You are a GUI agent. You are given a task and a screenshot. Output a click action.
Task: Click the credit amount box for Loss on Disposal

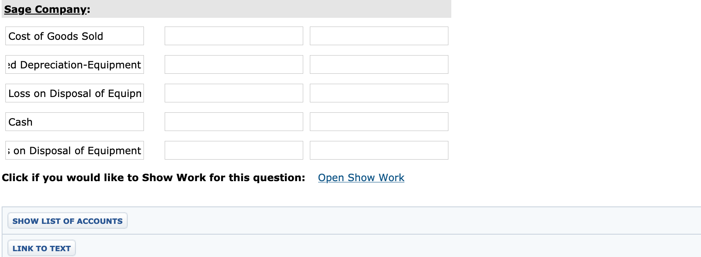pyautogui.click(x=379, y=93)
